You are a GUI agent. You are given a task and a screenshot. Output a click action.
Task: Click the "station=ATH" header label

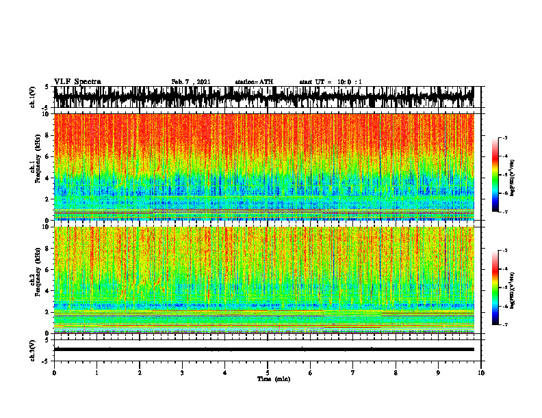[254, 82]
